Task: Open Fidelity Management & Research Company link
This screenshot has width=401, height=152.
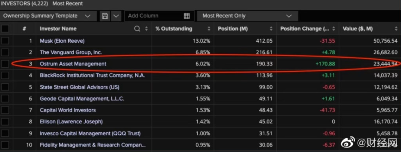Action: coord(93,145)
